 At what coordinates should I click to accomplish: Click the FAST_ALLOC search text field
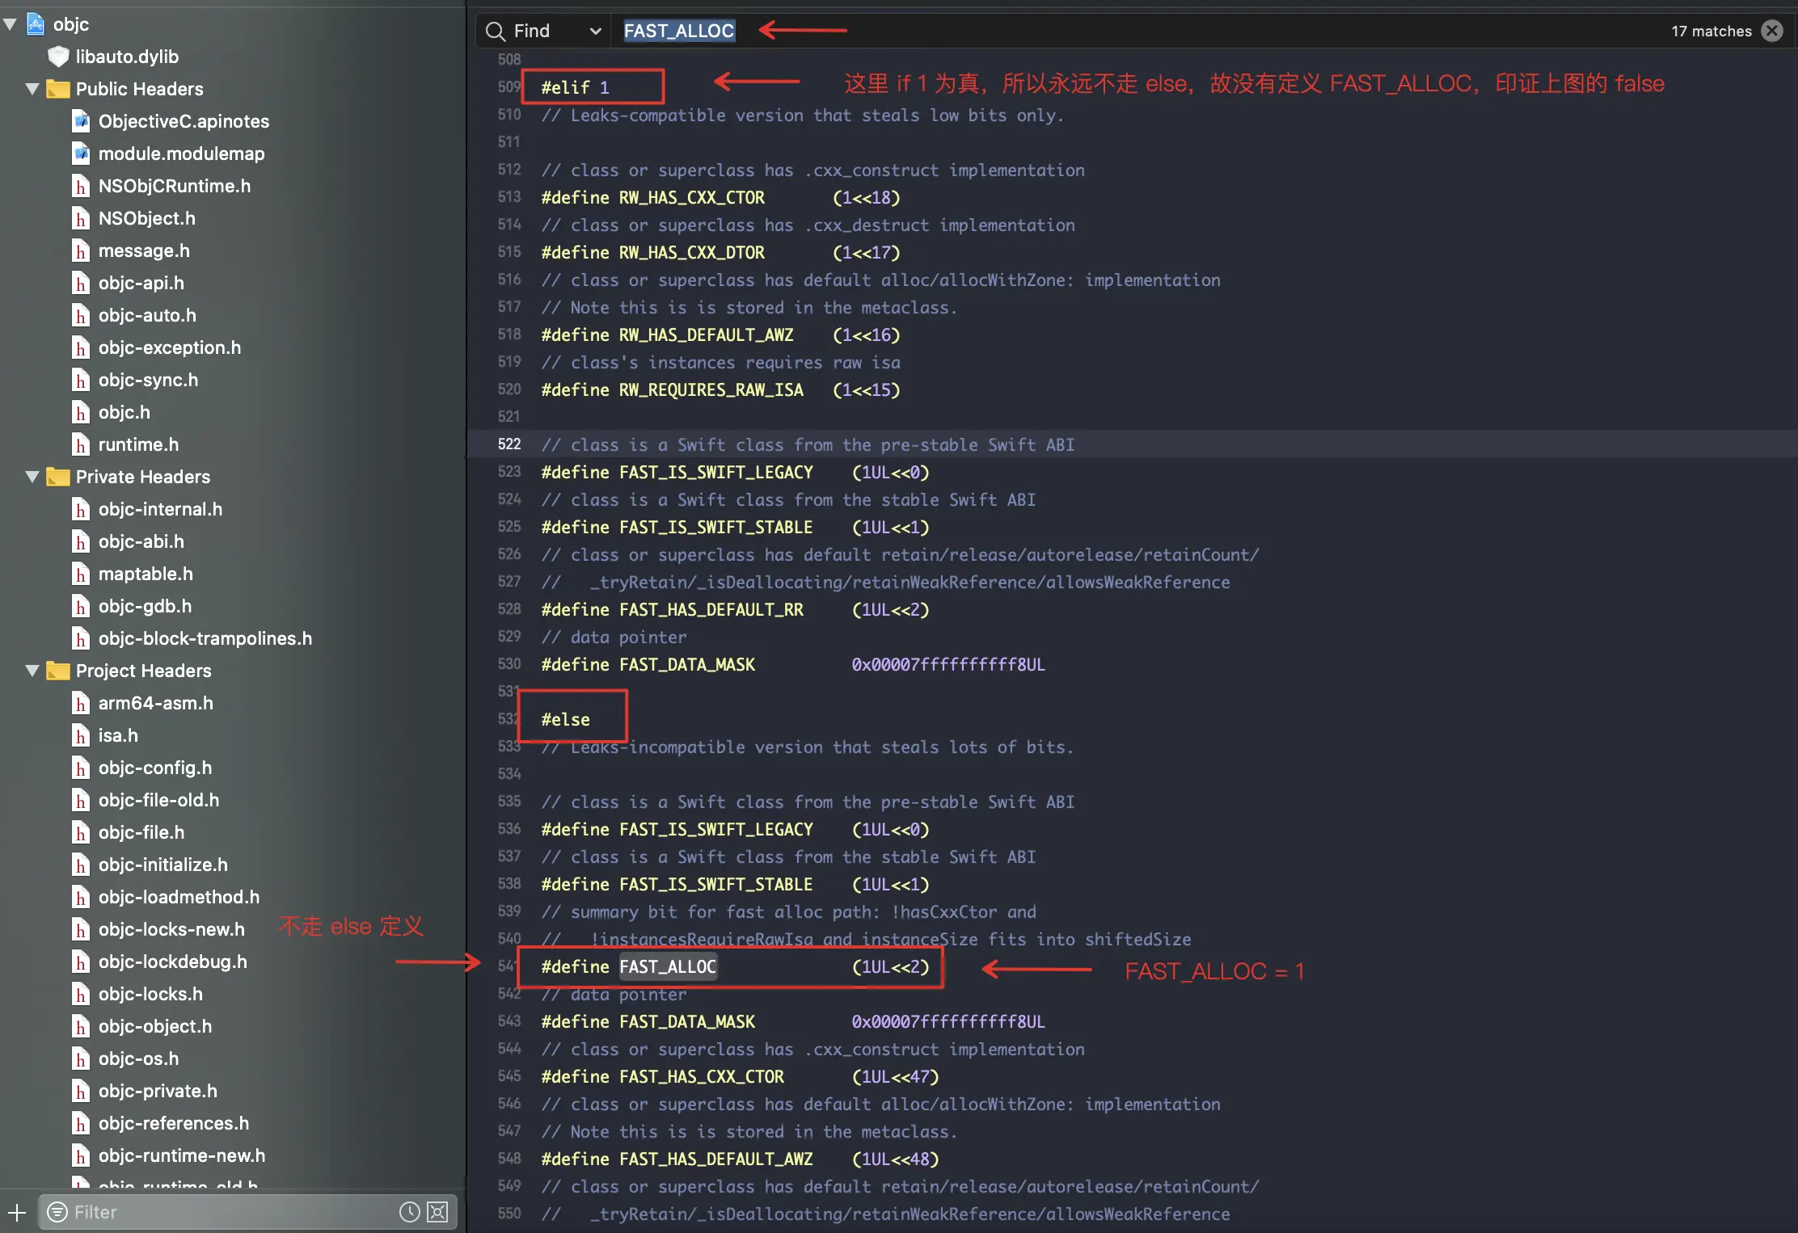tap(679, 31)
